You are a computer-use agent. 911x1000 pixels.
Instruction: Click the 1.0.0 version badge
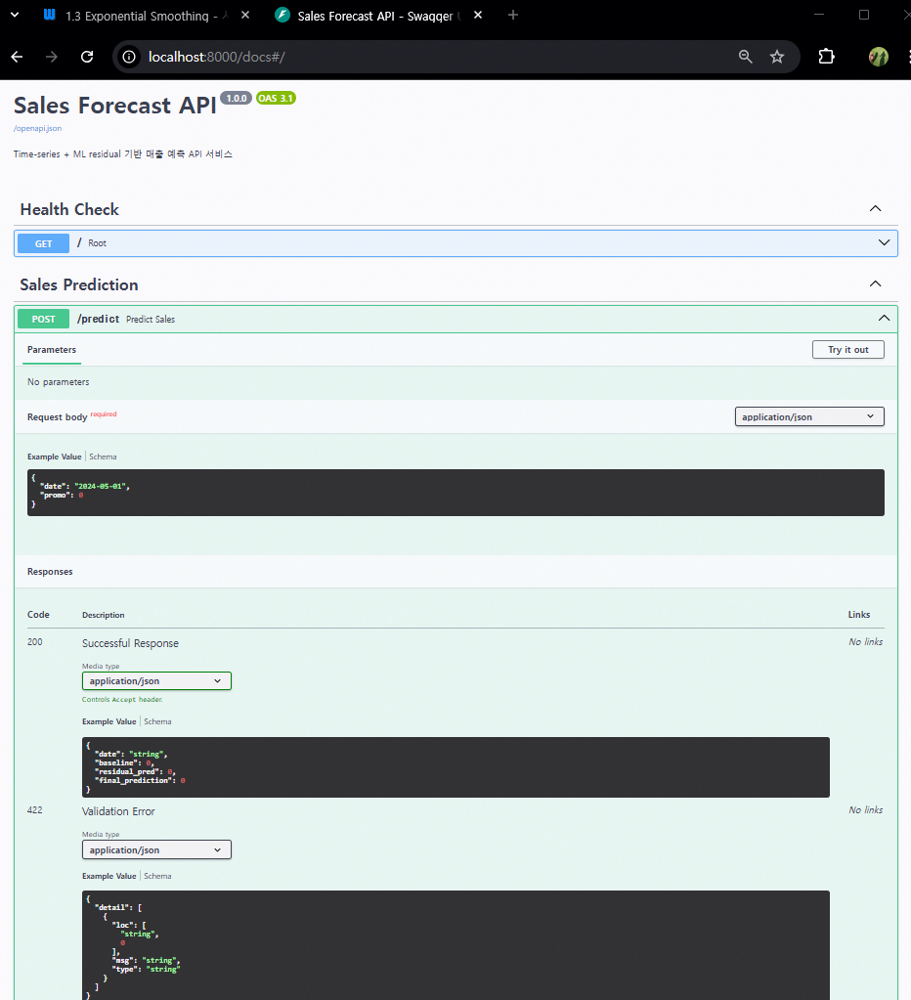236,98
